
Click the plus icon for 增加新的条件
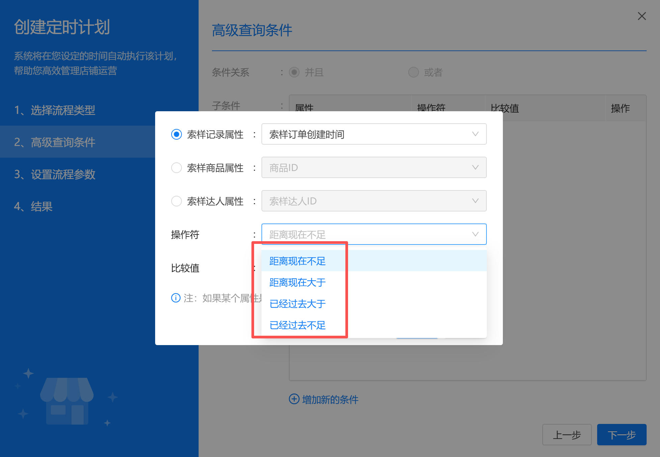point(294,399)
